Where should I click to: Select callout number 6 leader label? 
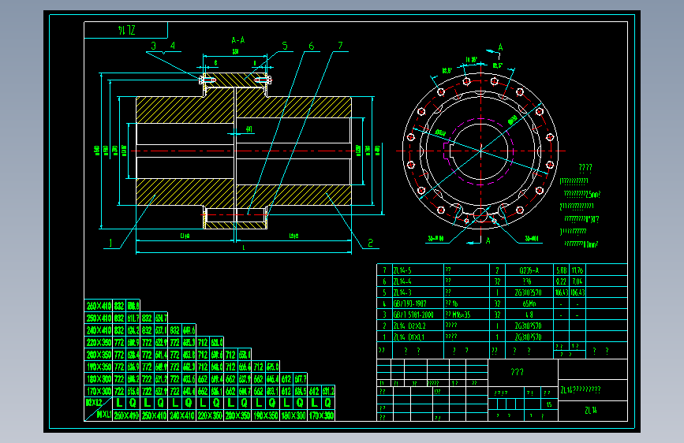point(311,46)
